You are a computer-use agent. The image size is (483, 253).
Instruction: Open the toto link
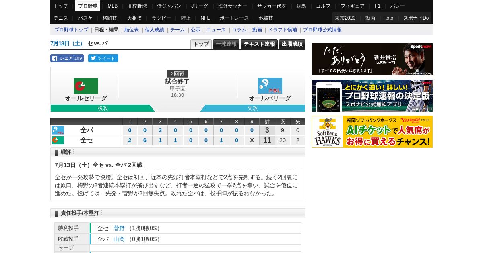pyautogui.click(x=389, y=18)
